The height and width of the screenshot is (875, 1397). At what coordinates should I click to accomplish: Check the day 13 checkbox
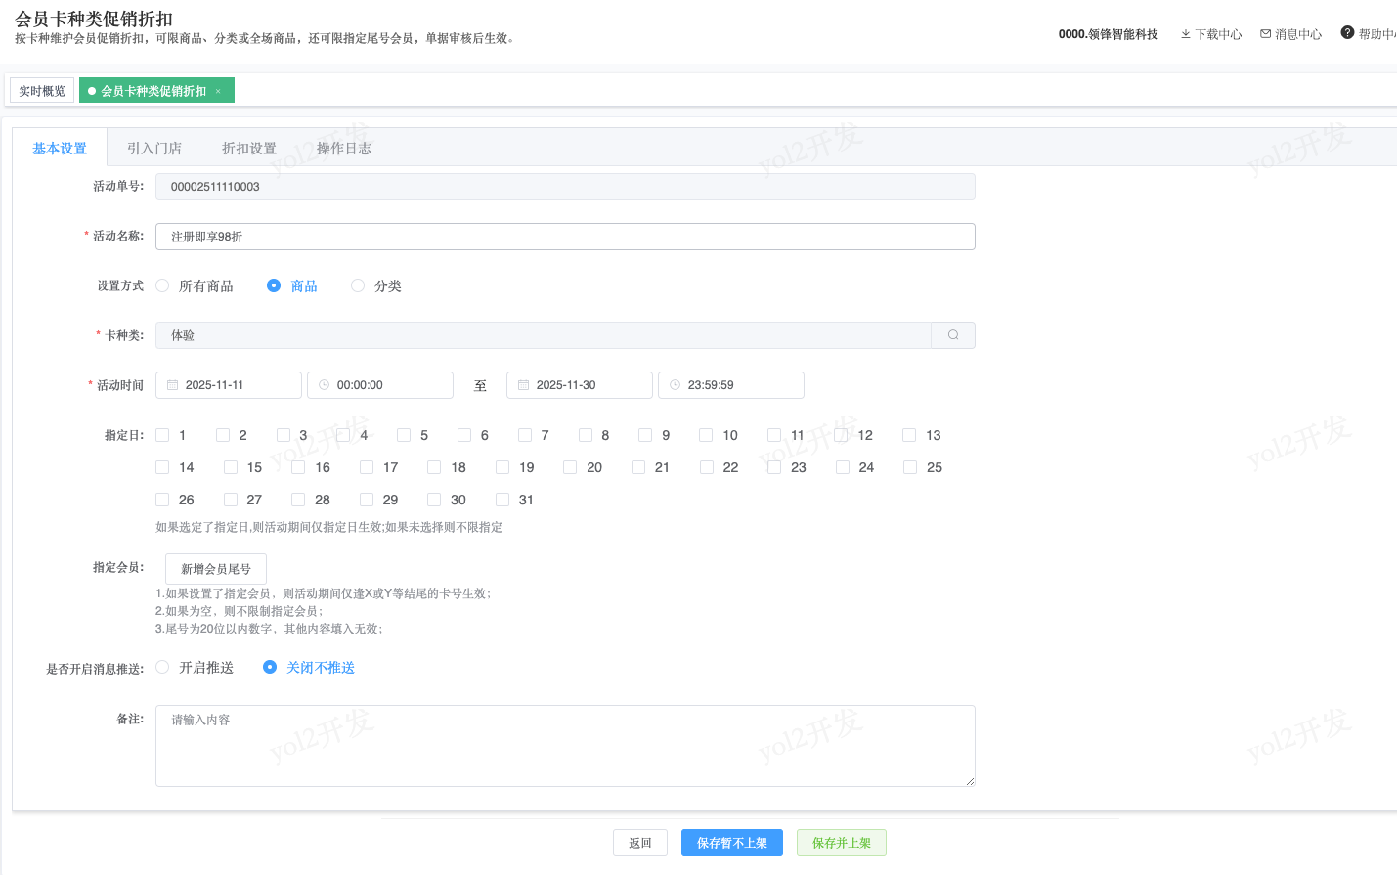coord(909,435)
